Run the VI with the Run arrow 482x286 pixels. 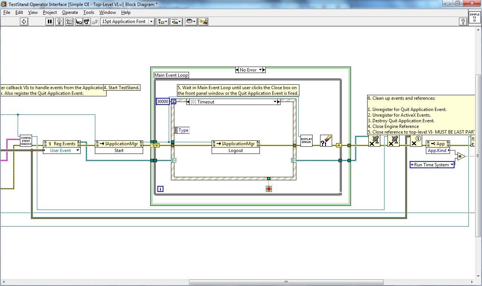tap(24, 21)
